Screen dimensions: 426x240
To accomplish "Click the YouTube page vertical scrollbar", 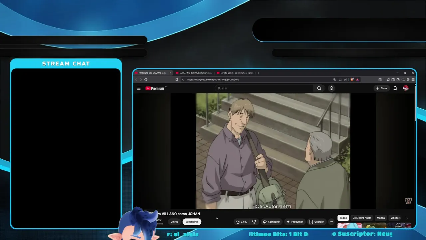I will [x=415, y=103].
